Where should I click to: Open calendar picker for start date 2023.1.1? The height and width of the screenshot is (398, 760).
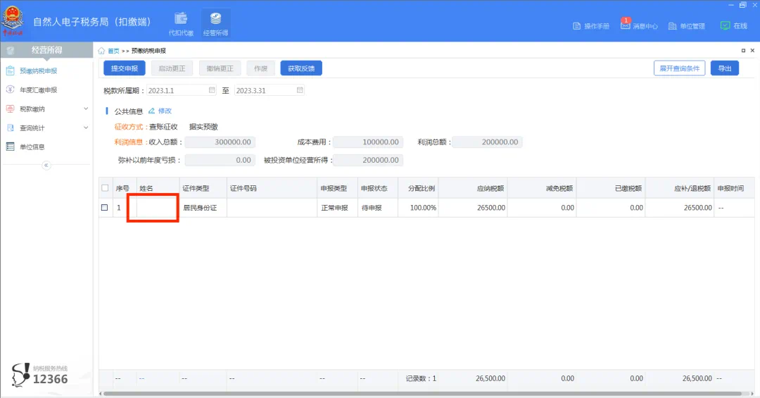[212, 90]
